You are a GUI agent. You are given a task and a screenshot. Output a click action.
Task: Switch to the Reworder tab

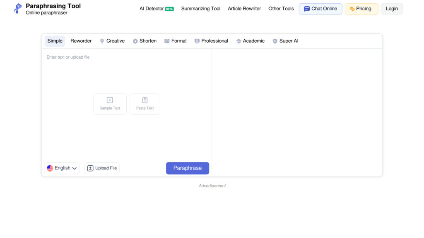click(81, 41)
